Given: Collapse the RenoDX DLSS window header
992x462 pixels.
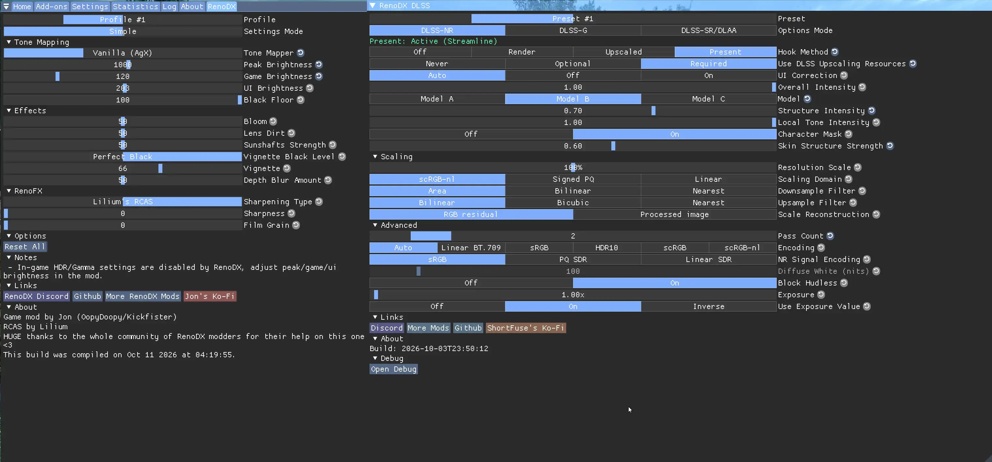Looking at the screenshot, I should [x=373, y=6].
